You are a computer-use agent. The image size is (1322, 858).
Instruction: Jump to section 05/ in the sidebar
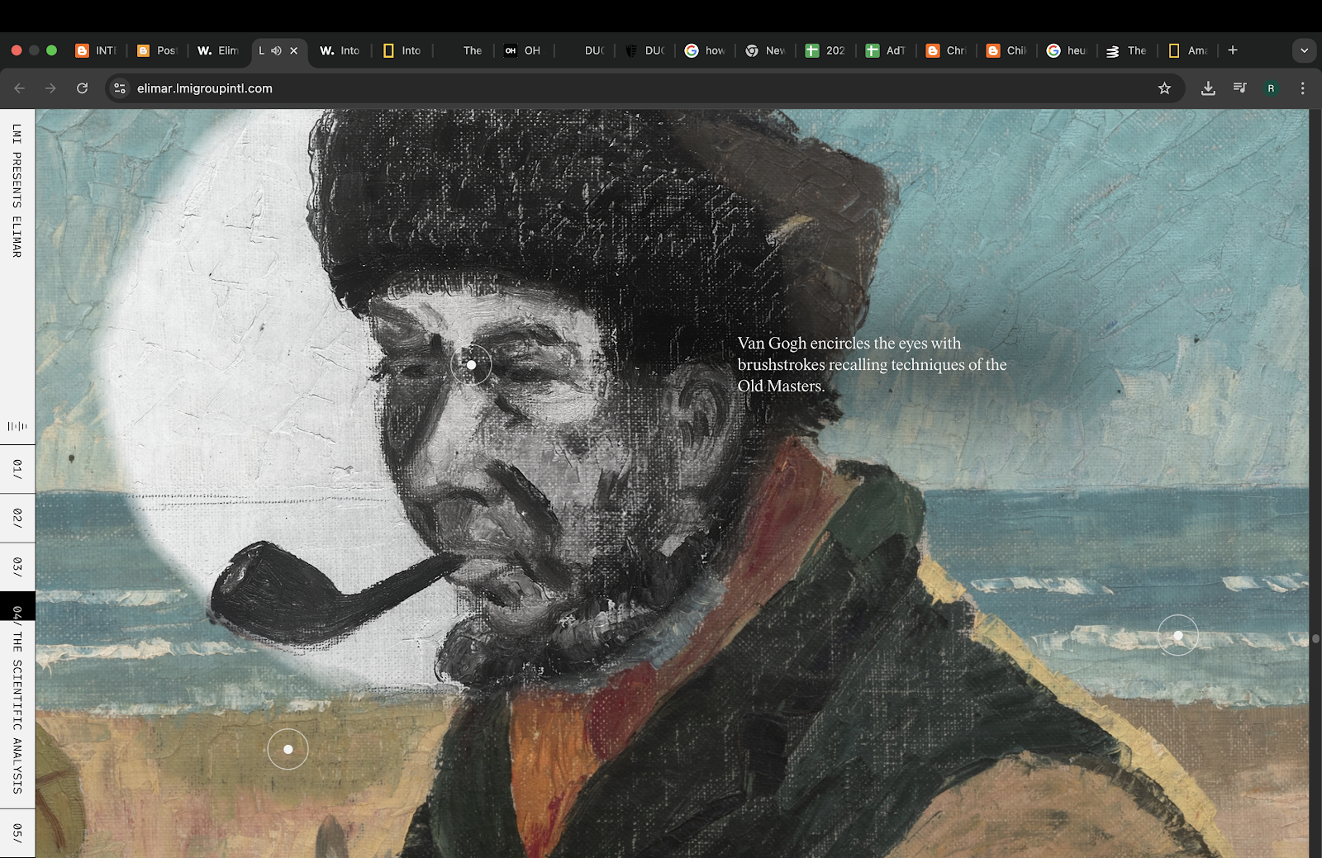point(17,832)
